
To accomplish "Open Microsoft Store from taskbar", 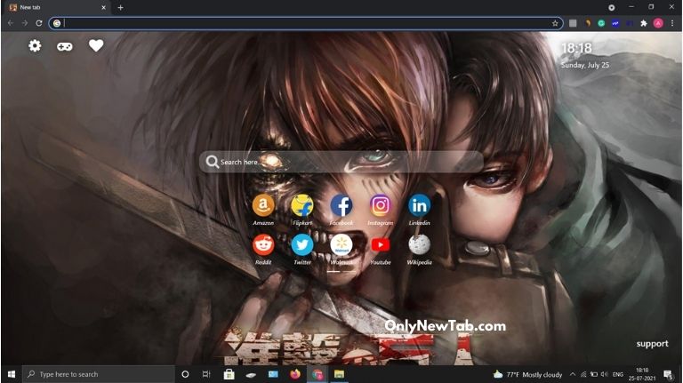I will (229, 374).
